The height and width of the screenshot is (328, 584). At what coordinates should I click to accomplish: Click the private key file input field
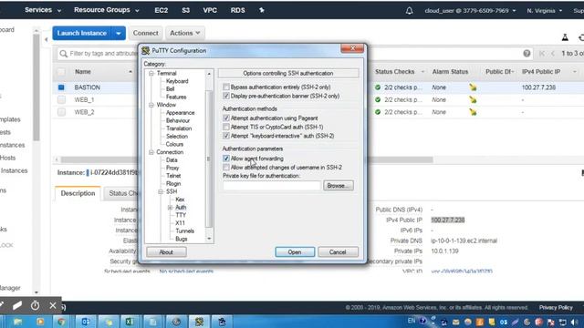pos(272,186)
